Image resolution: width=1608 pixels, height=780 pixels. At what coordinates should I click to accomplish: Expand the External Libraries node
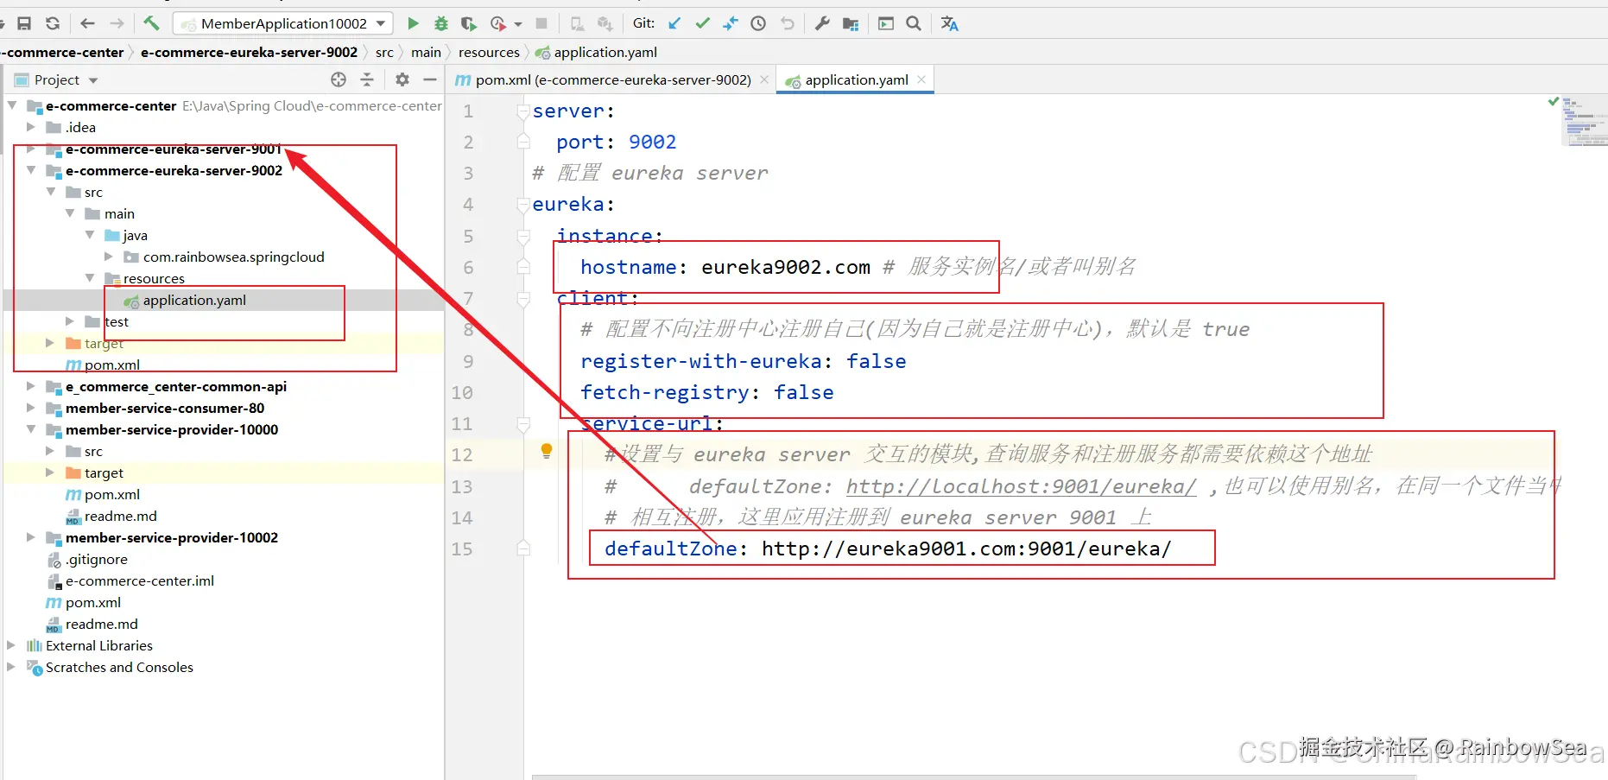(11, 645)
